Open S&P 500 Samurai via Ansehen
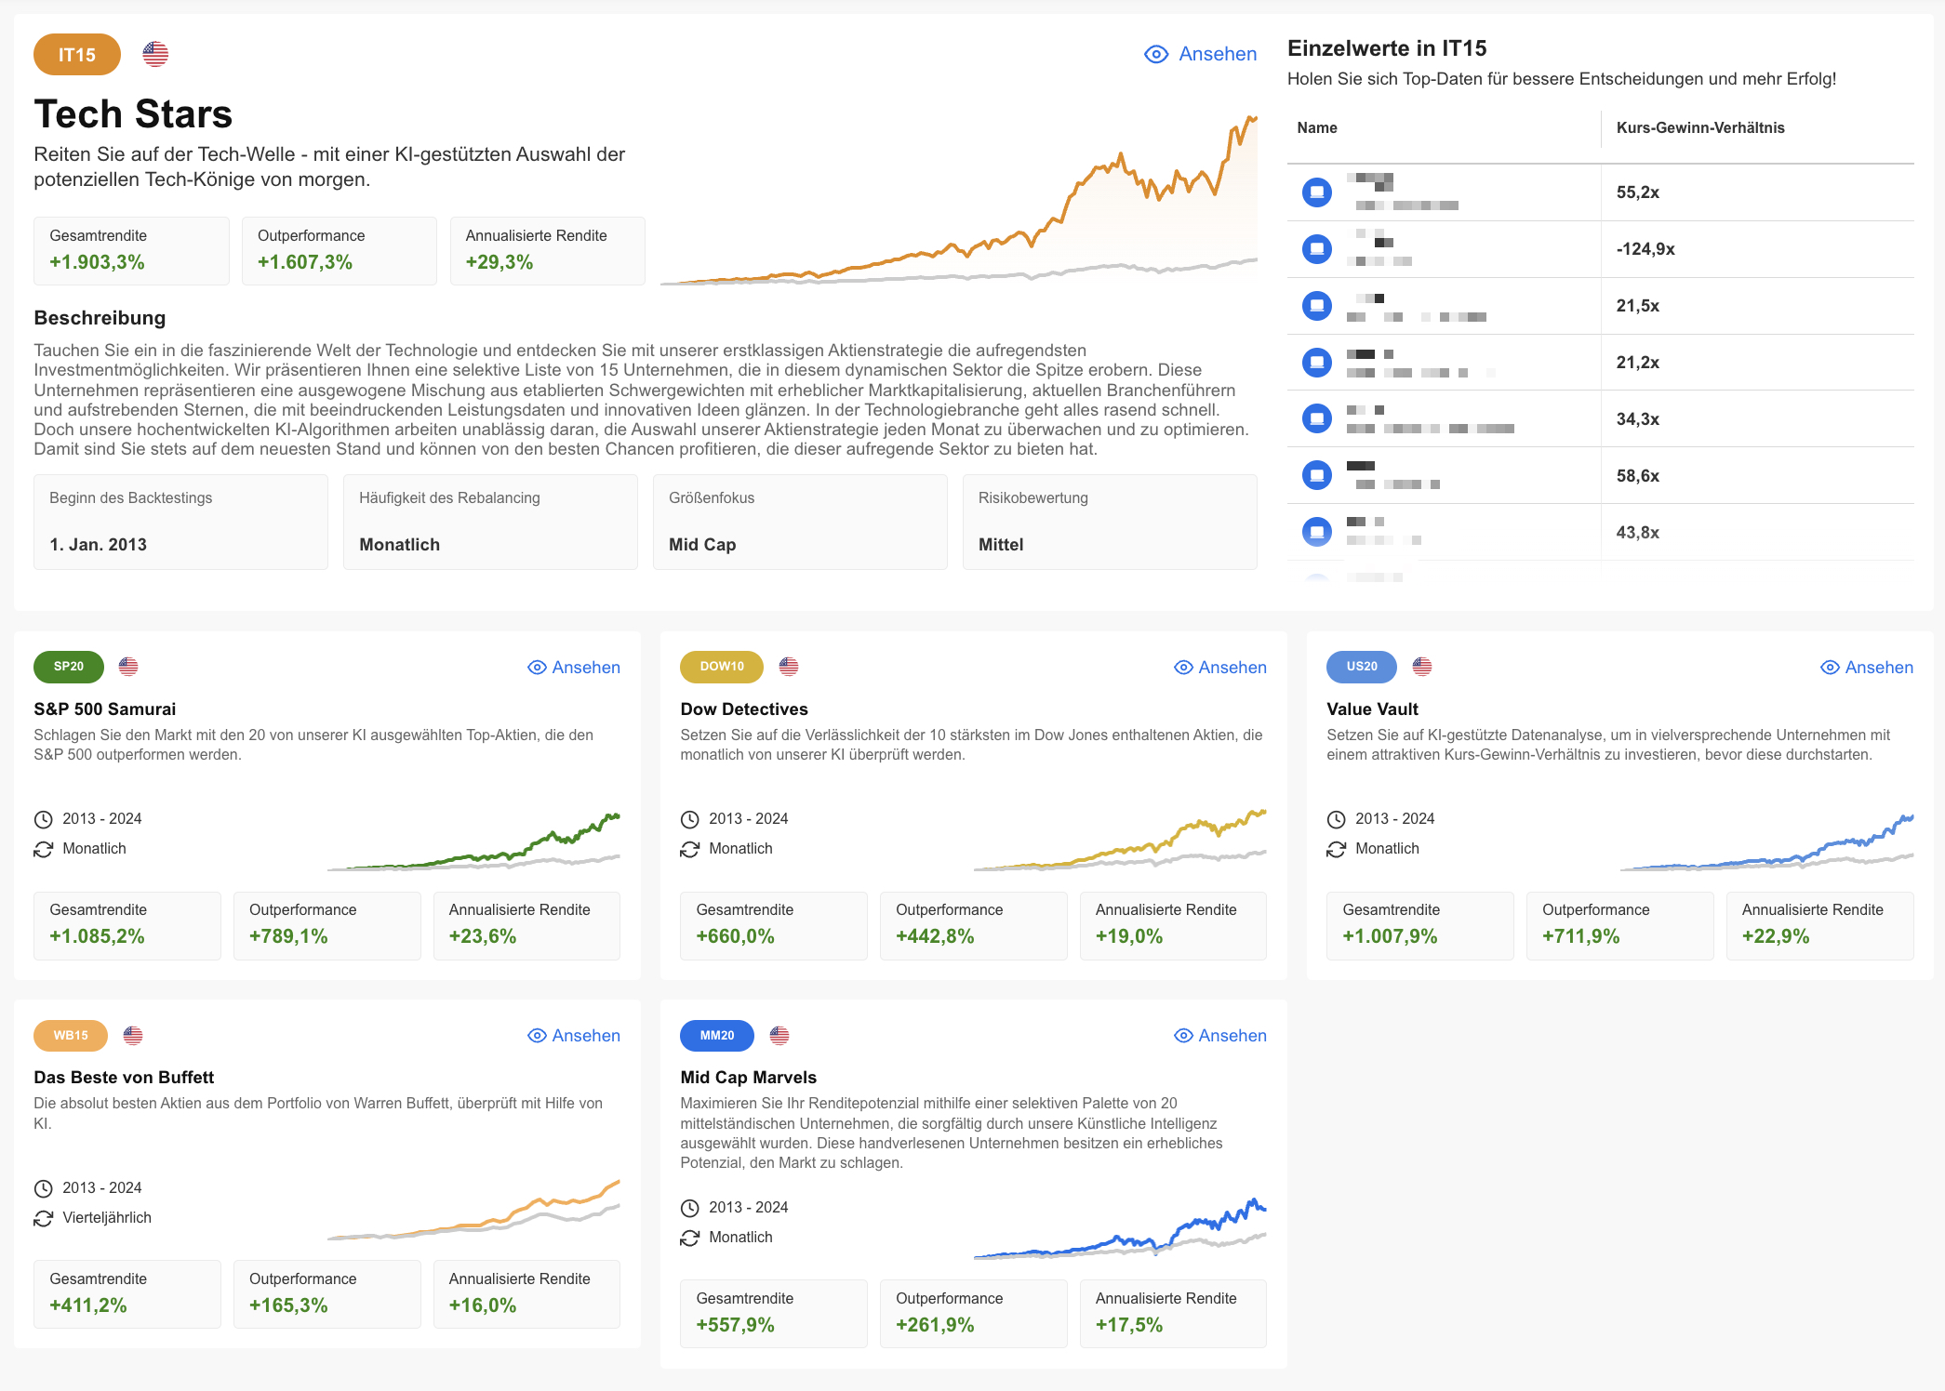 coord(574,668)
